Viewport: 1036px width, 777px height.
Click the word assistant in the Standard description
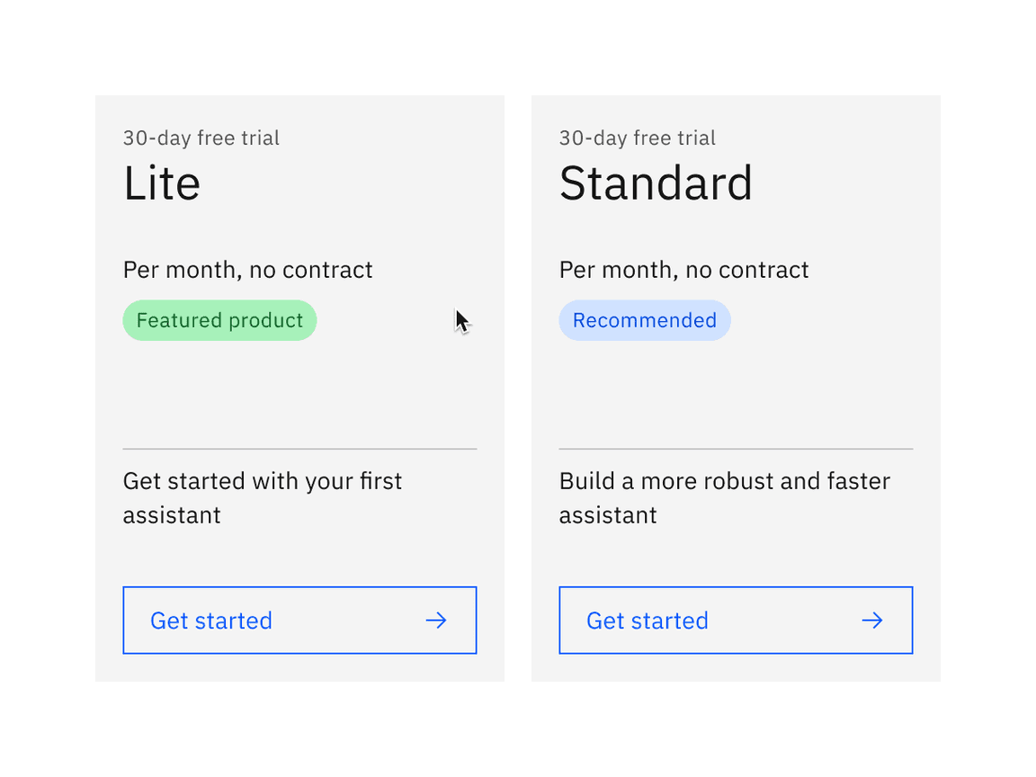tap(608, 515)
